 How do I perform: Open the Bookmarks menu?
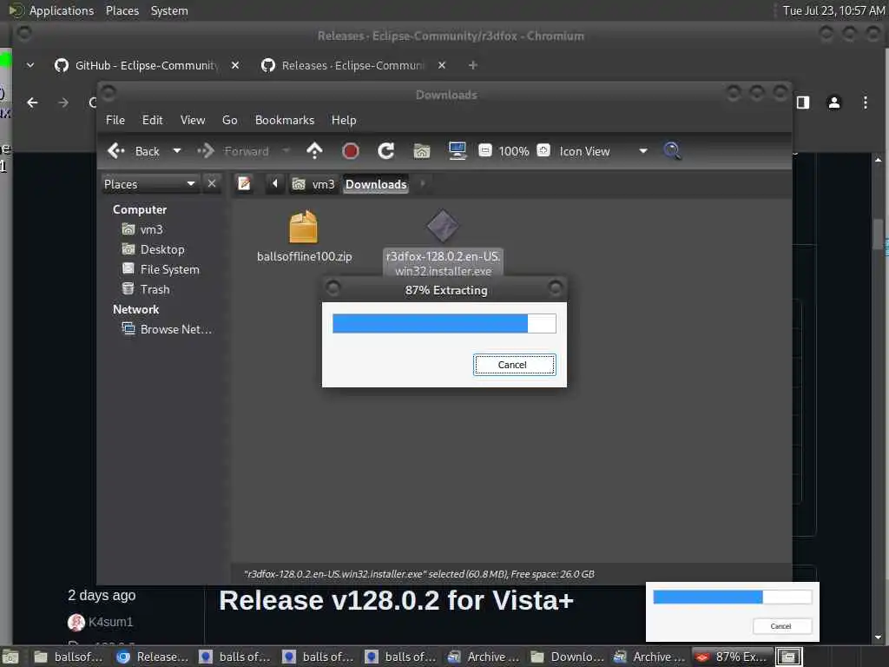[x=285, y=120]
